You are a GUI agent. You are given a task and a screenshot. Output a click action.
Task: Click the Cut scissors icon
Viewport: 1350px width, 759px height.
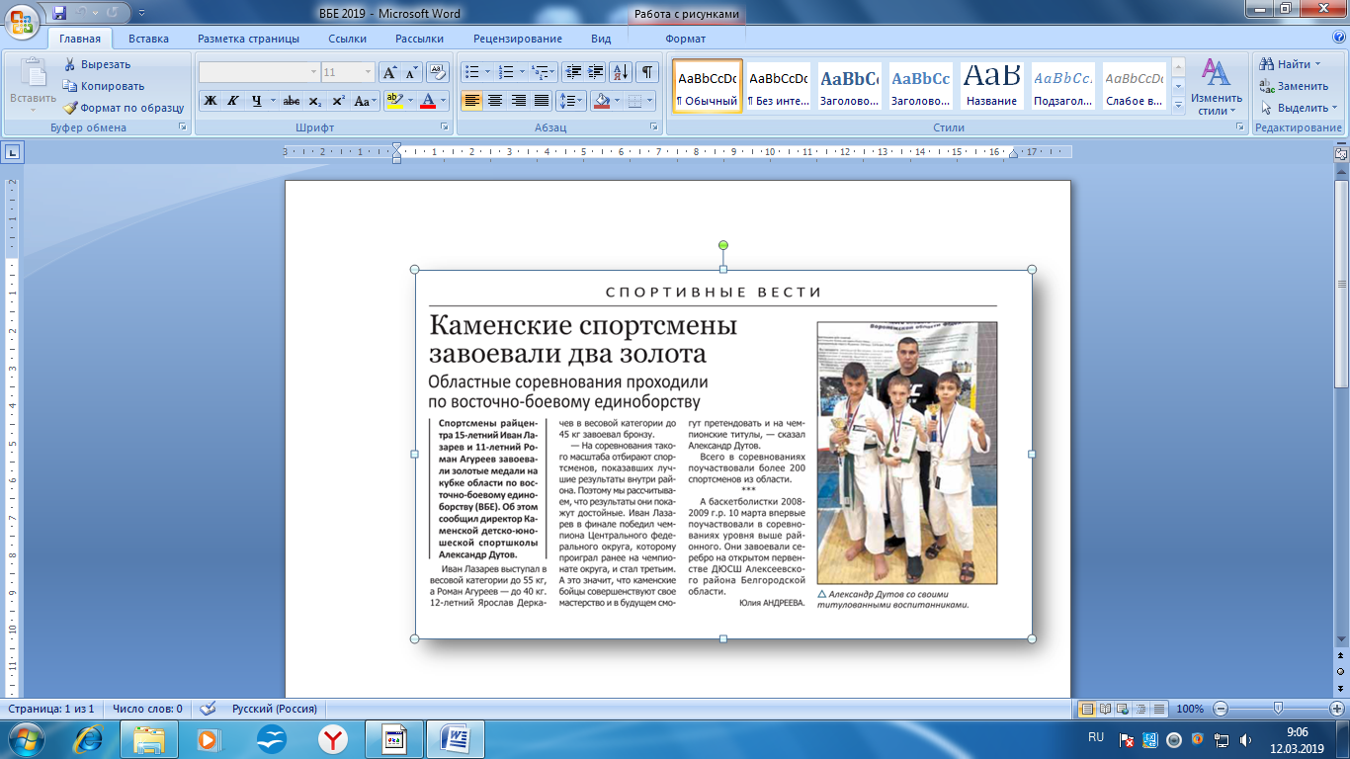click(x=70, y=64)
